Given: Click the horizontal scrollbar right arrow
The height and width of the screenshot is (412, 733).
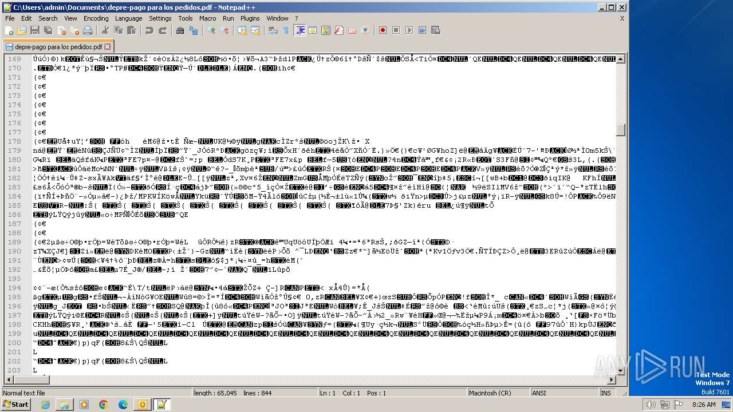Looking at the screenshot, I should pyautogui.click(x=612, y=380).
